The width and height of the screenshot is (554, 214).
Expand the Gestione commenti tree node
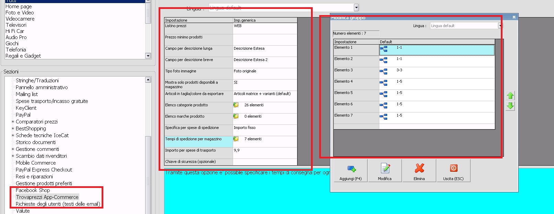13,149
